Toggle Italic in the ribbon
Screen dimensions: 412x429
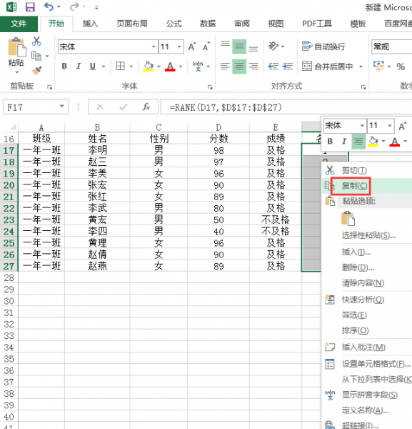click(79, 66)
